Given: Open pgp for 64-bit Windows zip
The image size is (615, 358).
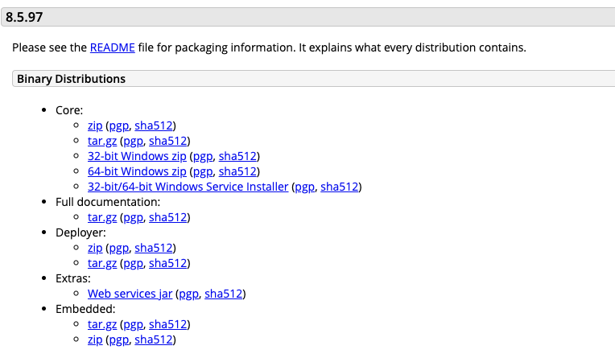Looking at the screenshot, I should click(203, 171).
